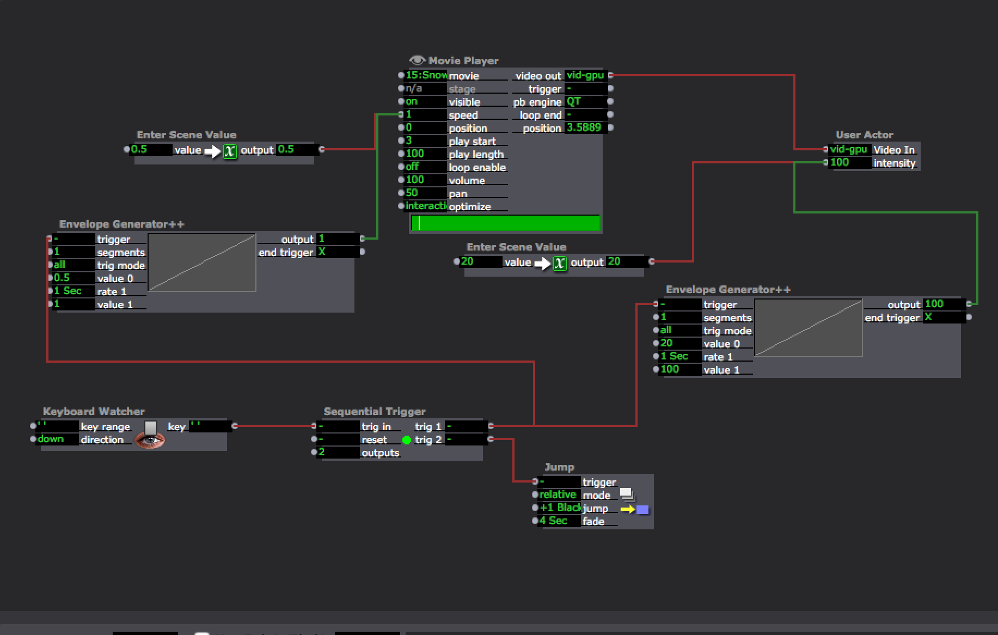Click the white arrow in the 20 Enter Scene Value
Viewport: 998px width, 635px height.
542,263
